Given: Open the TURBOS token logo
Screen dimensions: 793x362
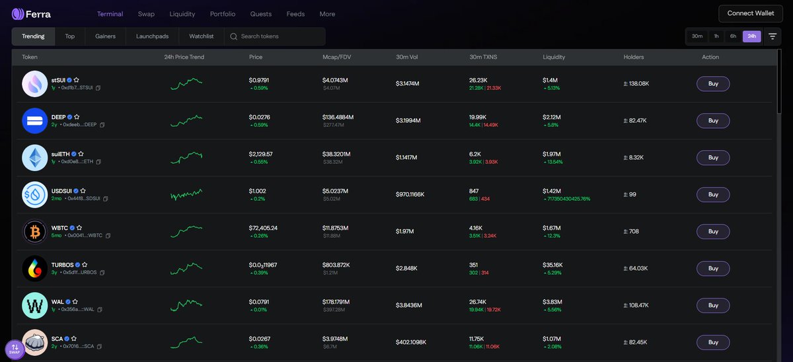Looking at the screenshot, I should (34, 269).
